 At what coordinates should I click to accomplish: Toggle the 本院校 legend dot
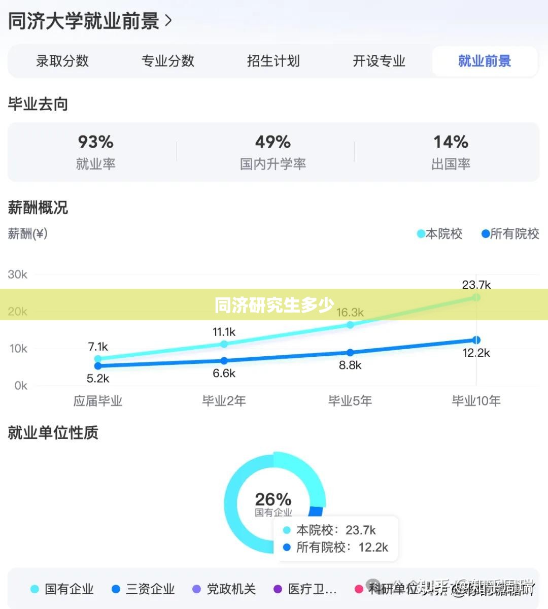(421, 234)
